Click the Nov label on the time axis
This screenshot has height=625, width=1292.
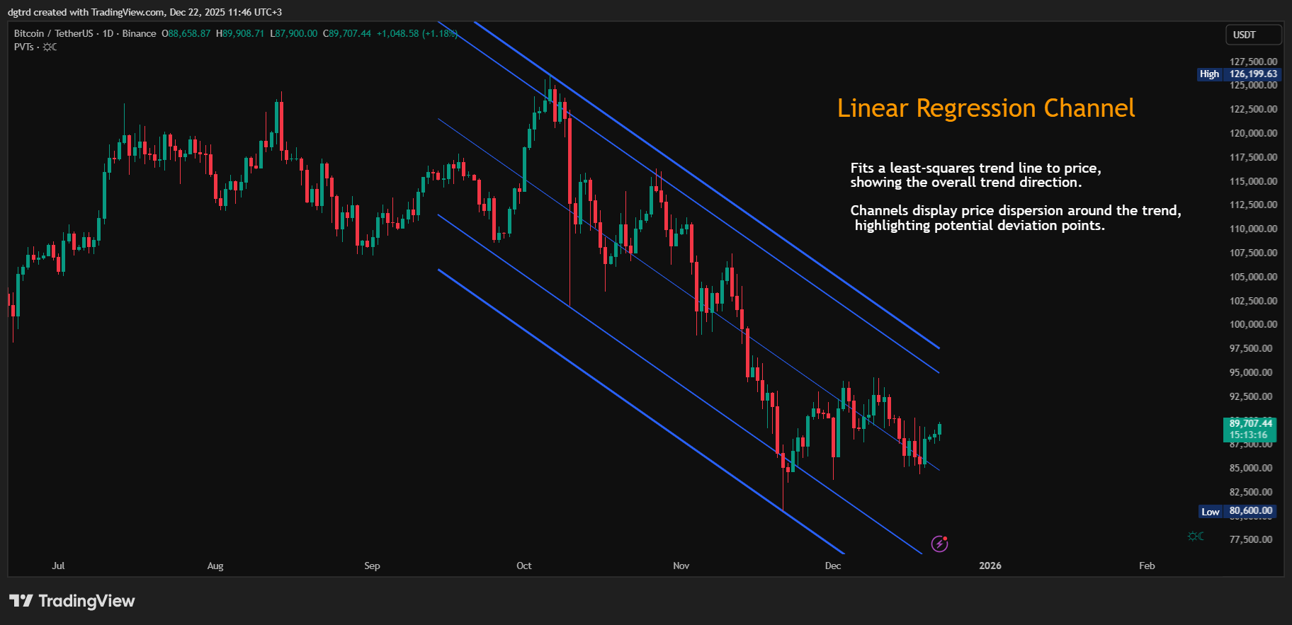click(x=681, y=566)
